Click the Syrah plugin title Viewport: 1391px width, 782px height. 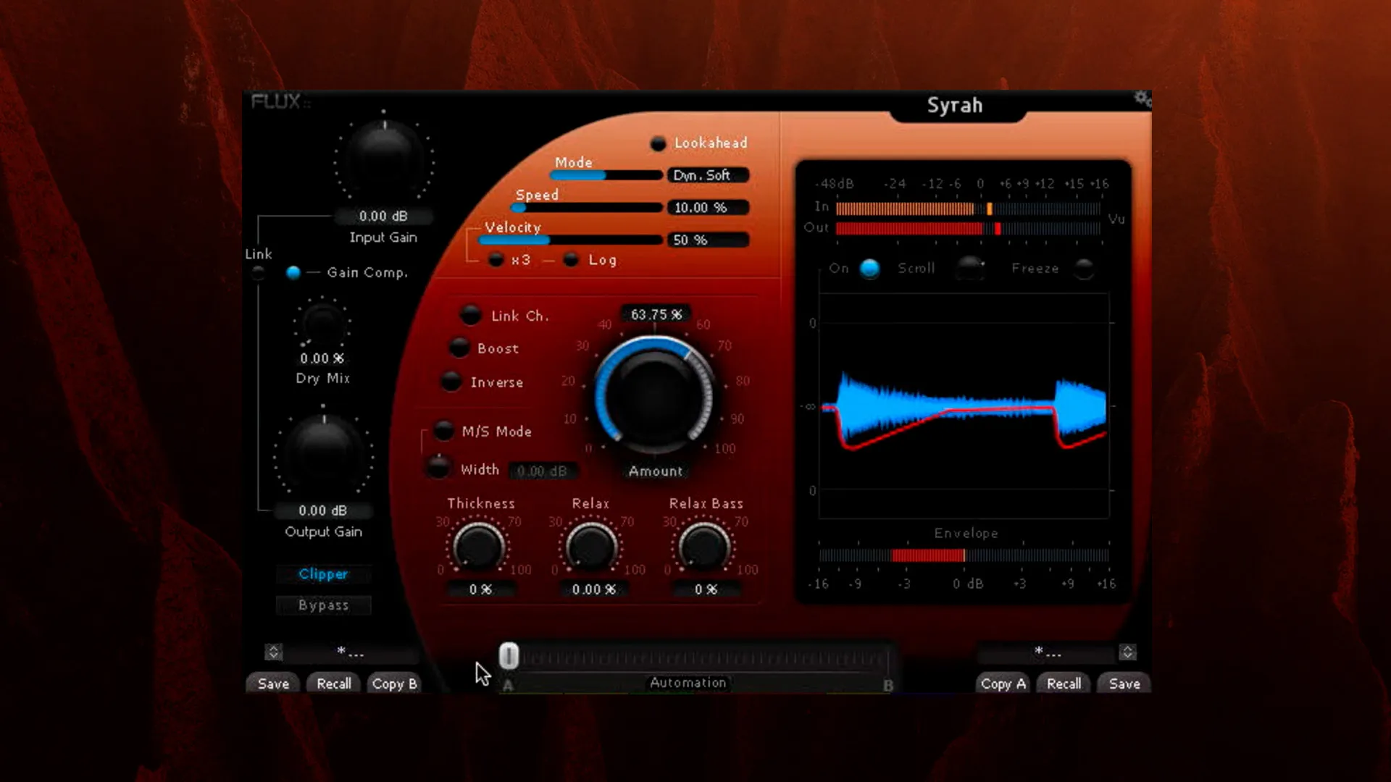click(955, 106)
